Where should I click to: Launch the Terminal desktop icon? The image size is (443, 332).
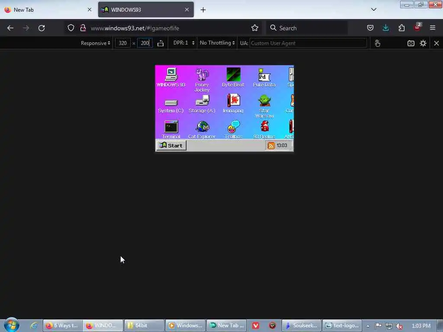pos(171,130)
